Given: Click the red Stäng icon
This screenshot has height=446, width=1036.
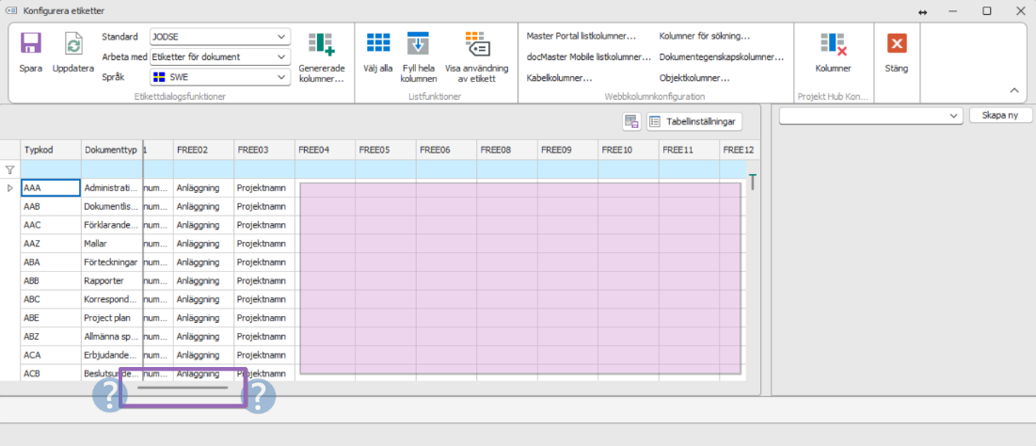Looking at the screenshot, I should coord(897,43).
